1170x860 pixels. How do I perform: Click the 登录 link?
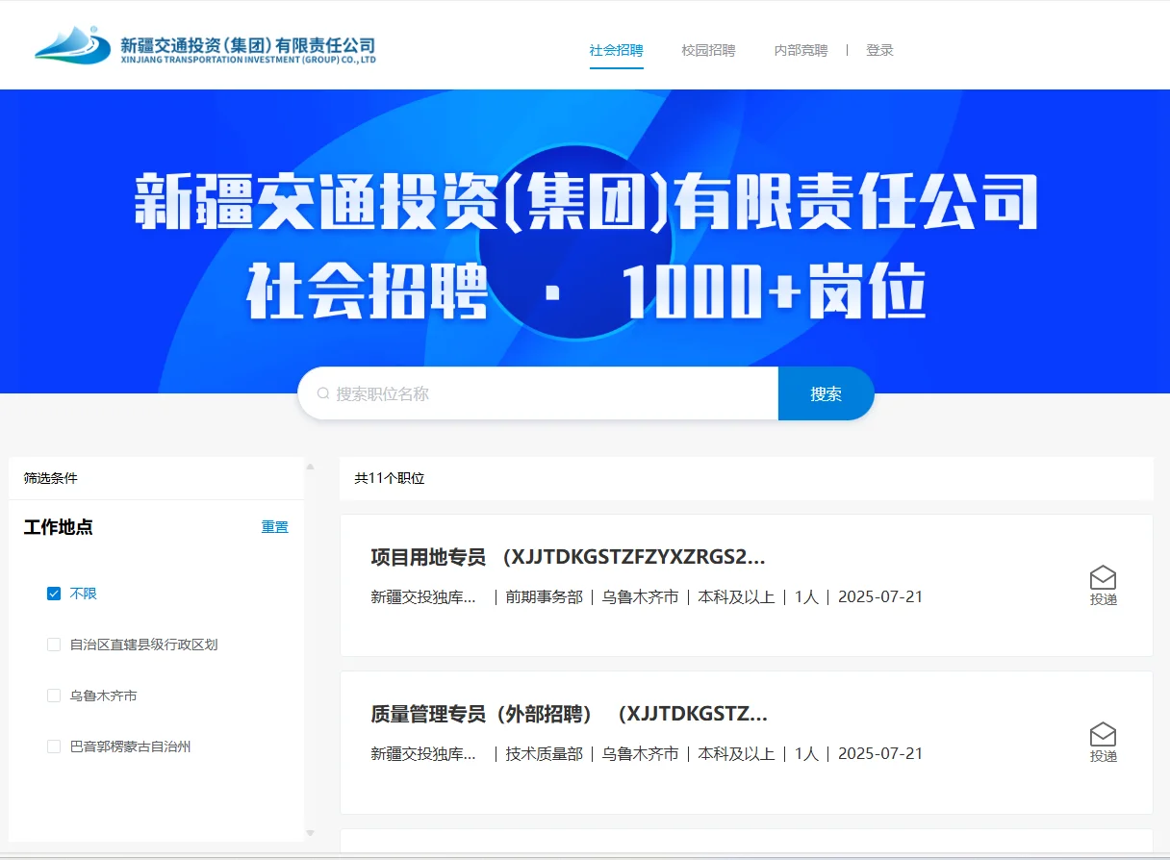(x=879, y=50)
